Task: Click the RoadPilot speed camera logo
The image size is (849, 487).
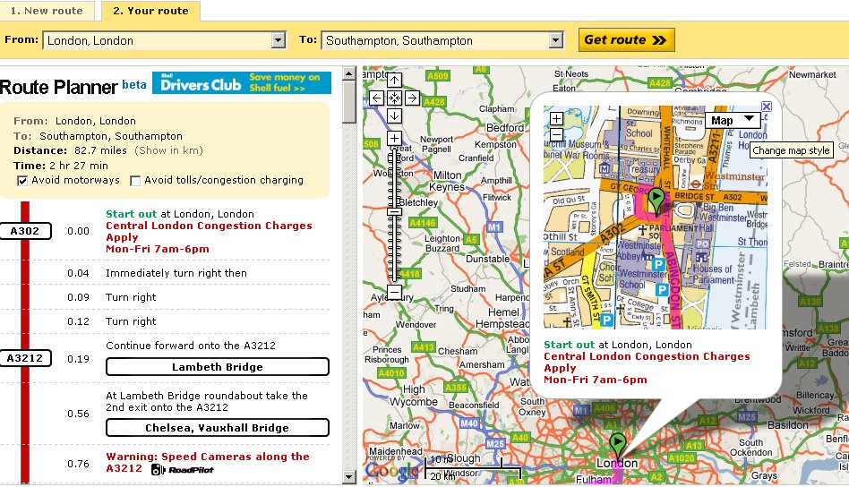Action: coord(182,470)
